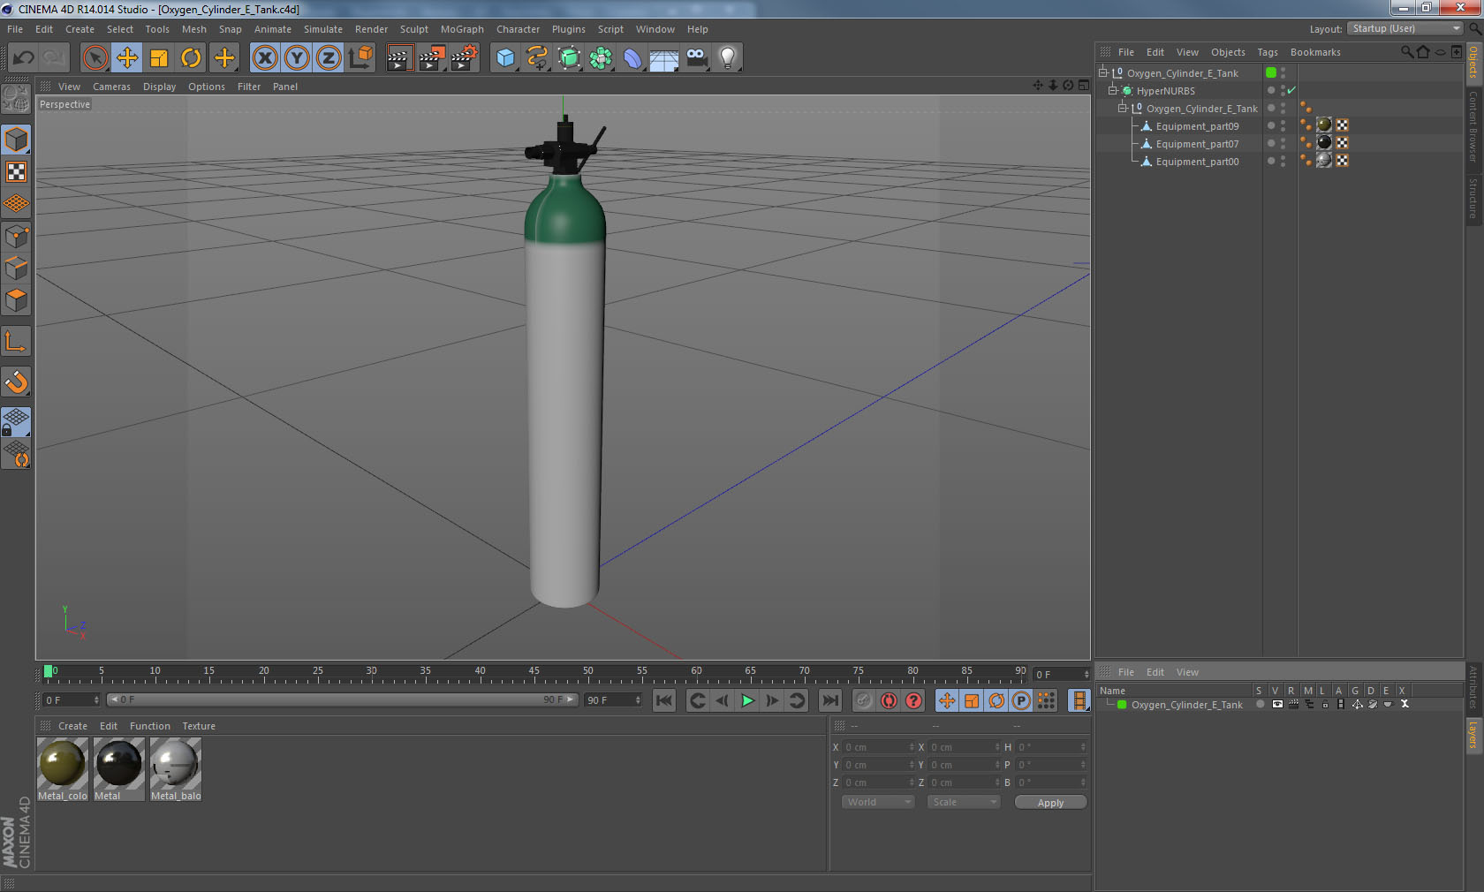Toggle X-axis lock
The height and width of the screenshot is (892, 1484).
(x=265, y=58)
